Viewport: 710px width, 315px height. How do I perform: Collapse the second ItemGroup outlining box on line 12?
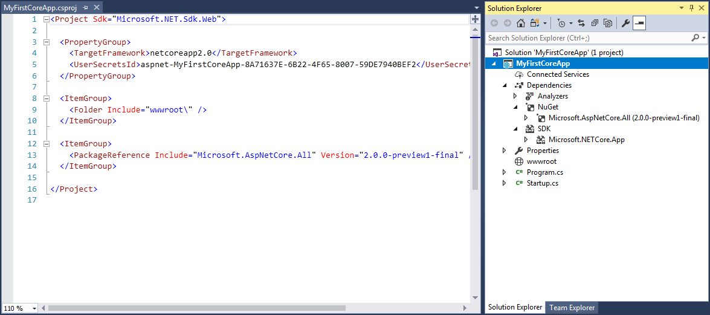click(46, 144)
